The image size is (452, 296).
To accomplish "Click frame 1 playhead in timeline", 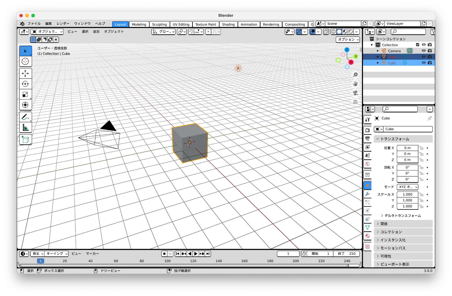I will 40,261.
